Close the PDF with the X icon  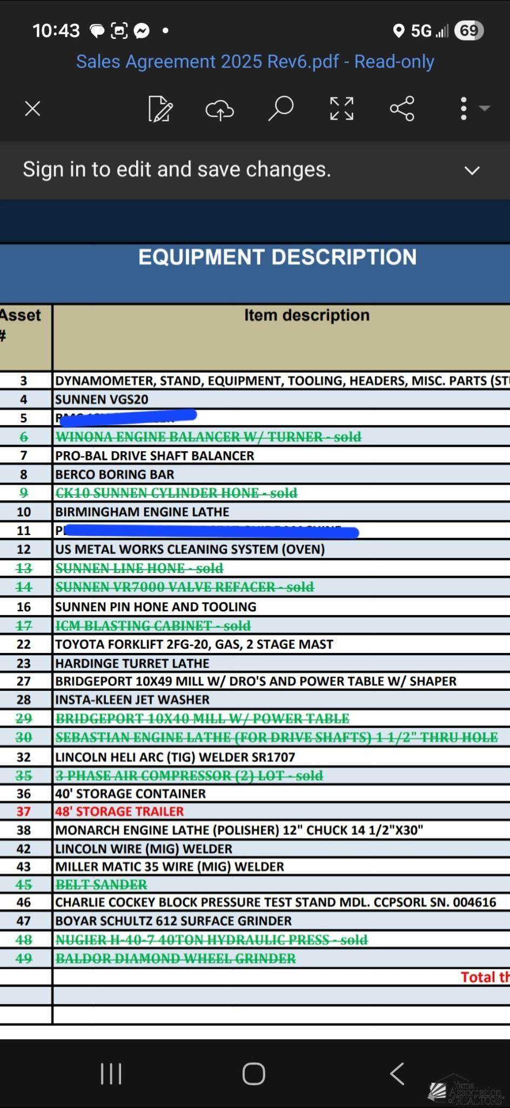click(33, 109)
